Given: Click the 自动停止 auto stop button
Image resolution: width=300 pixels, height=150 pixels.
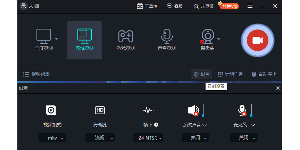Looking at the screenshot, I should [x=264, y=74].
